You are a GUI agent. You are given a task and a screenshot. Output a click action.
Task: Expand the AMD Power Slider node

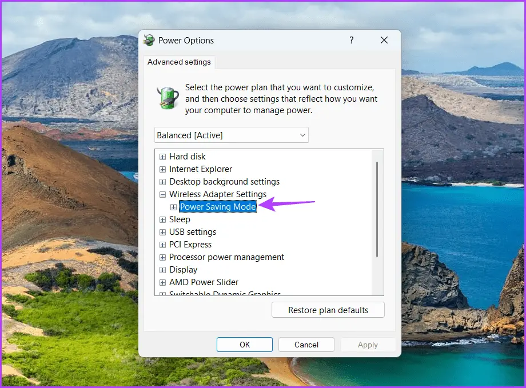163,282
